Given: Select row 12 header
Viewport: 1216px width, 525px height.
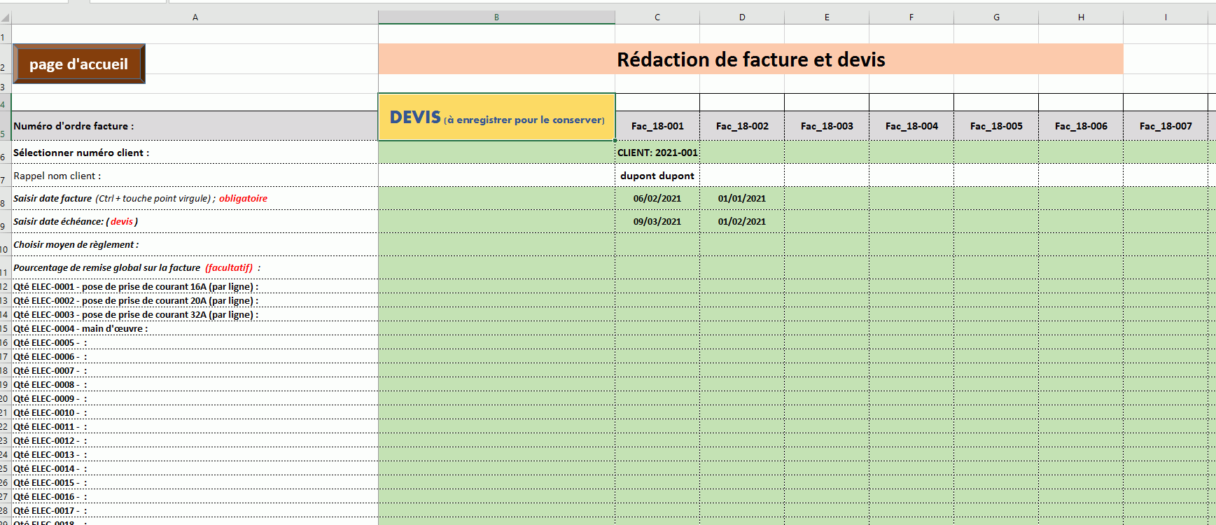Looking at the screenshot, I should pos(4,287).
